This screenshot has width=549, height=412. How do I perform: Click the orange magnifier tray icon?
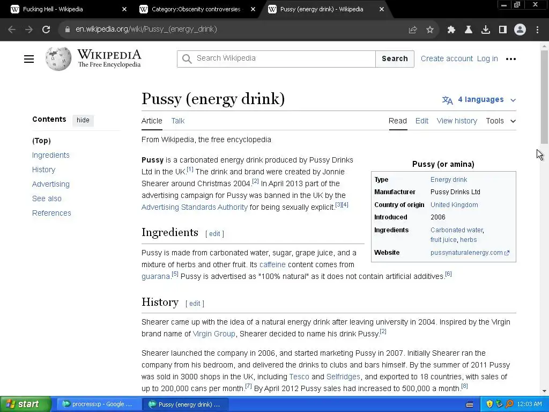(x=509, y=404)
